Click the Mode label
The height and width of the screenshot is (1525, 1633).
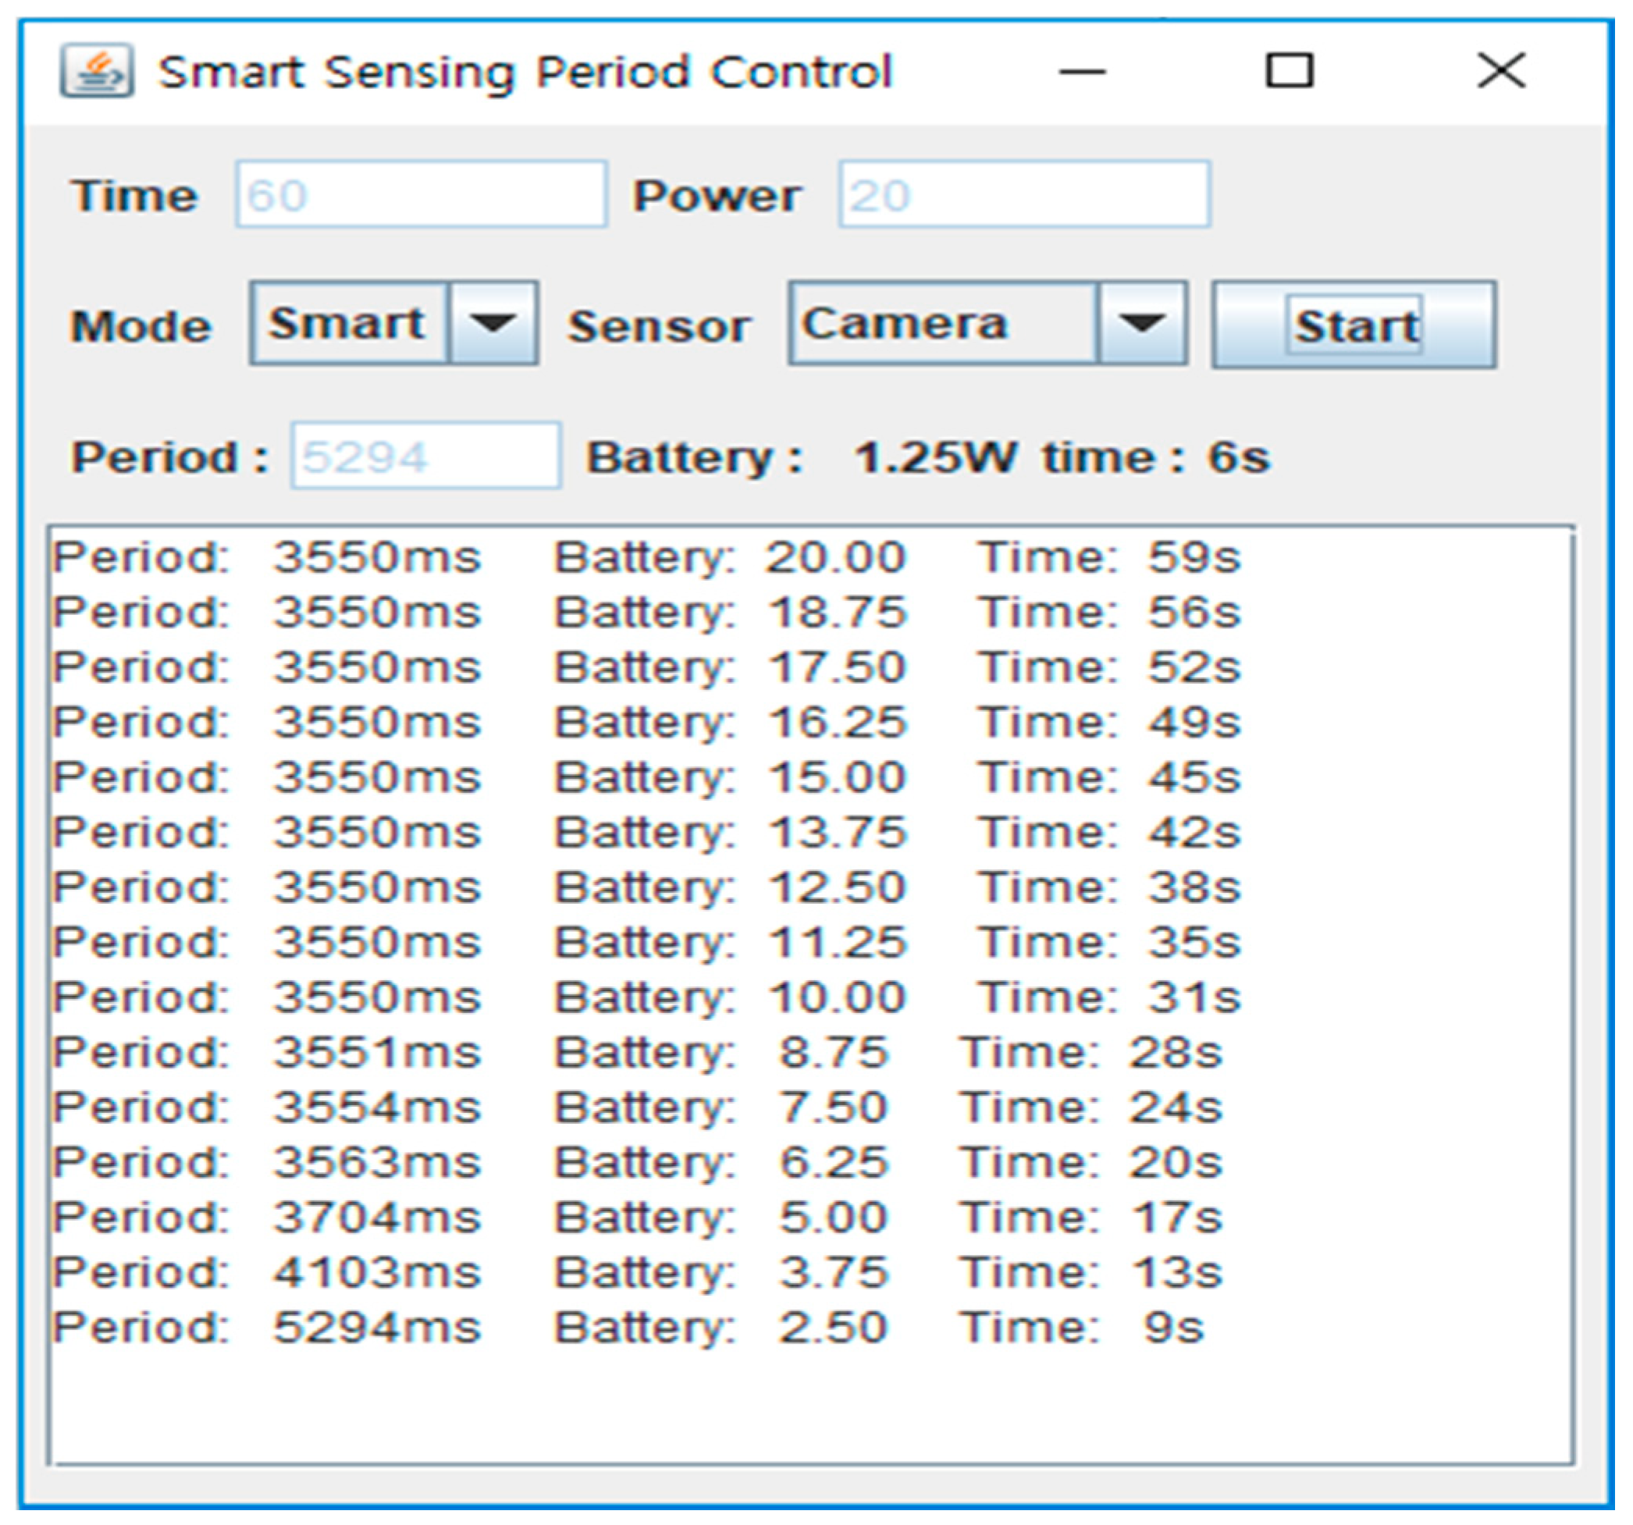(141, 327)
